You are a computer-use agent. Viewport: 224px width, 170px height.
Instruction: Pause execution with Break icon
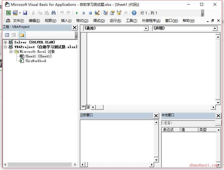coord(83,13)
